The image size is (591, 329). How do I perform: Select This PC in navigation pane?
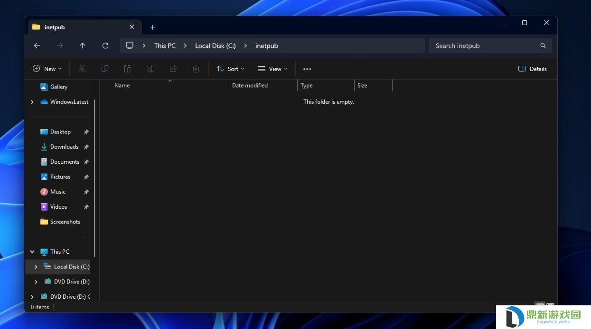(x=59, y=252)
